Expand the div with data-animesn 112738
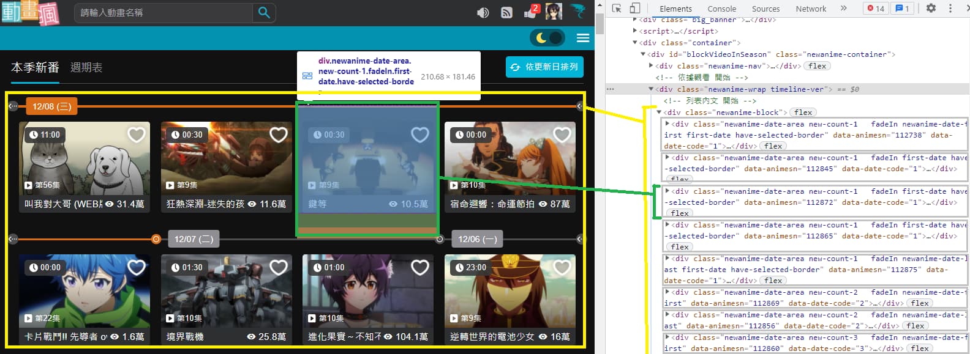Screen dimensions: 970x354 [x=667, y=124]
